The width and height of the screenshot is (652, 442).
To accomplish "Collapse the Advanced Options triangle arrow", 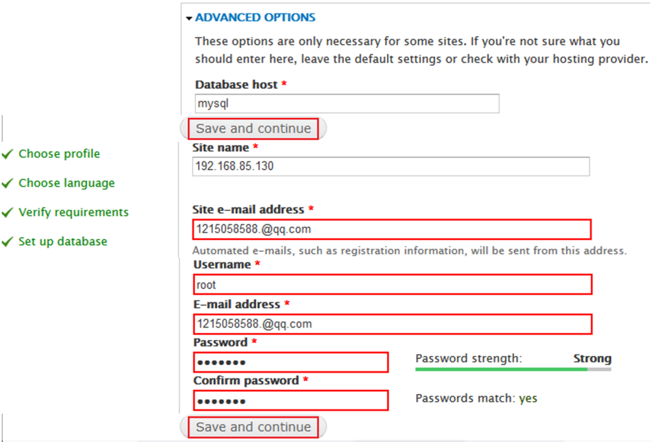I will [x=189, y=18].
